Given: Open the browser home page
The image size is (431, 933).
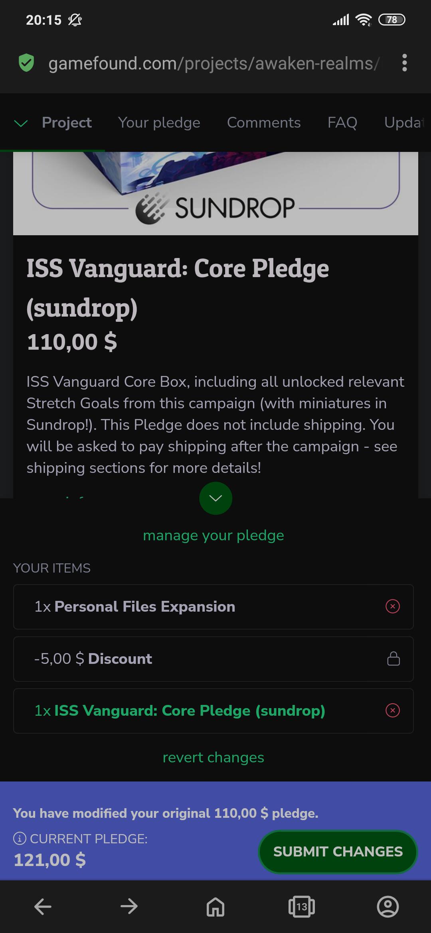Looking at the screenshot, I should click(x=215, y=907).
